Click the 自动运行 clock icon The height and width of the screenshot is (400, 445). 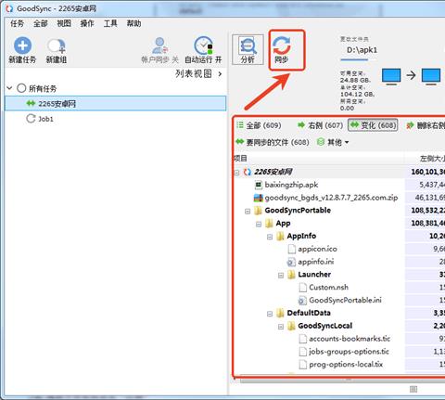point(203,45)
